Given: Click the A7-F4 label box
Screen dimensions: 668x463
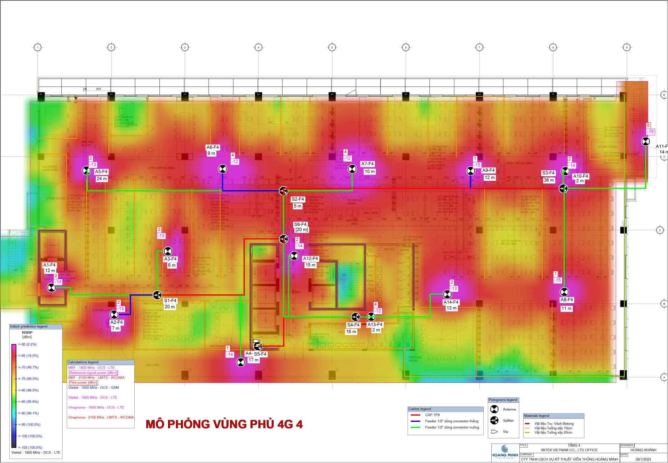Looking at the screenshot, I should 367,164.
